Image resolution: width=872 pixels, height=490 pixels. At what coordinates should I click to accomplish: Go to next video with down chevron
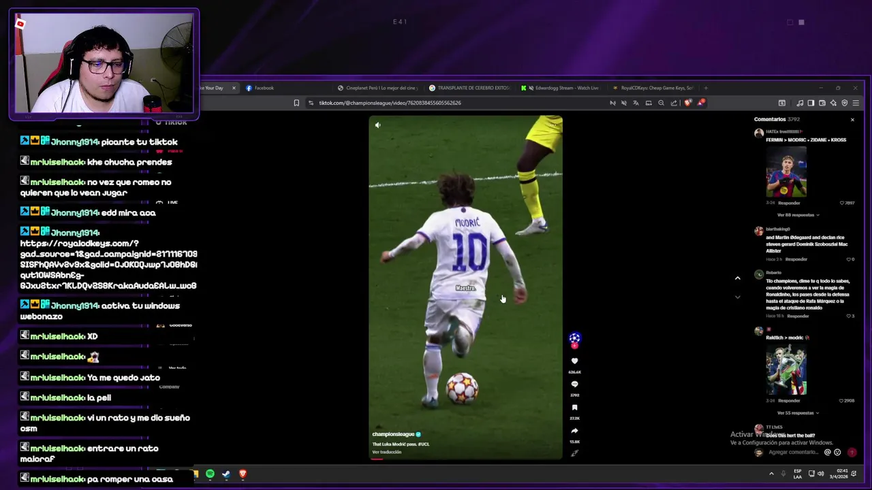coord(737,297)
